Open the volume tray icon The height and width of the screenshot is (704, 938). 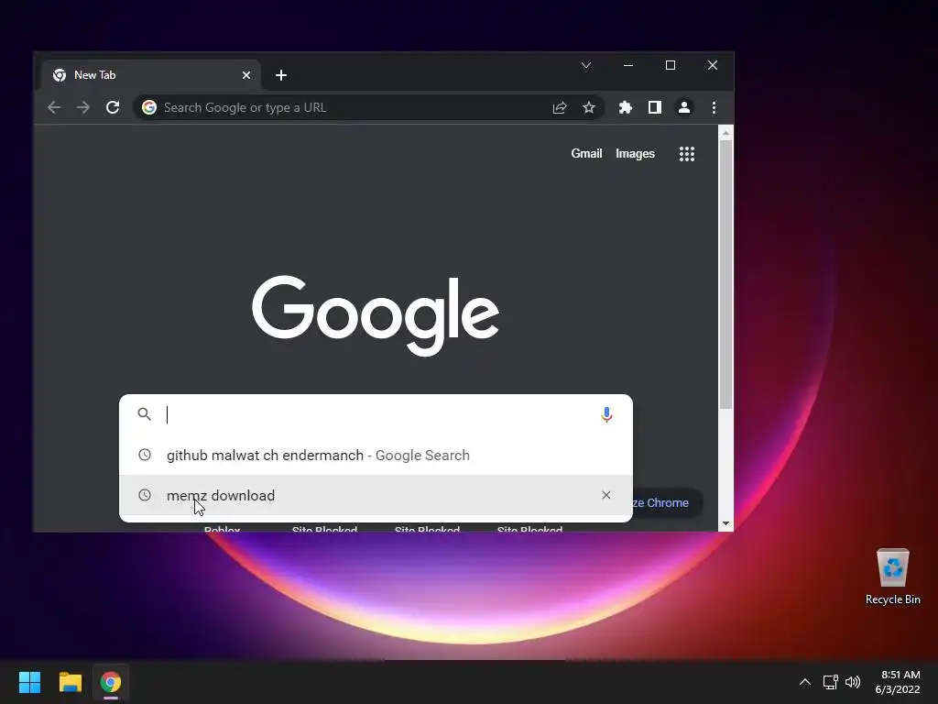coord(853,682)
